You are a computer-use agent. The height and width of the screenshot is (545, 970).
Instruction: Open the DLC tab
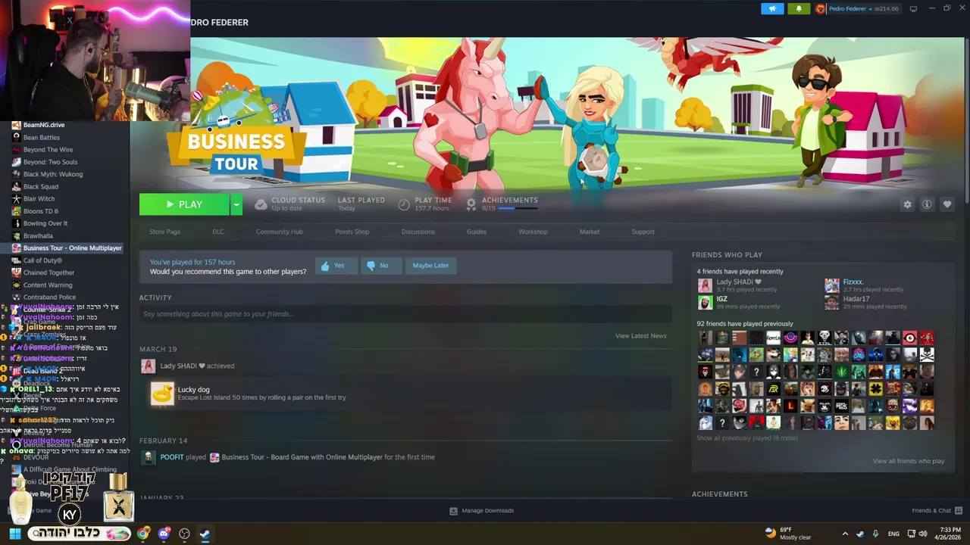(x=218, y=232)
